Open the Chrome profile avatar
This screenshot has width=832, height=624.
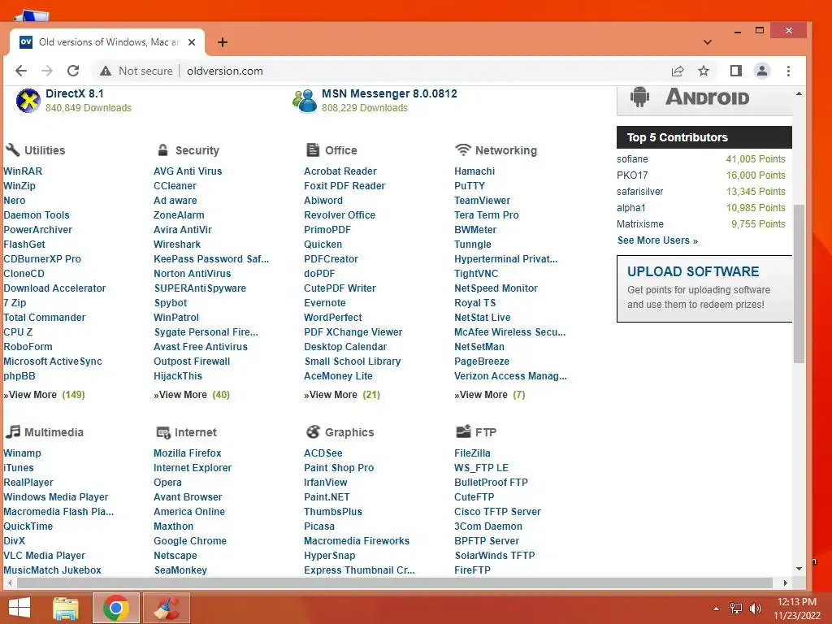pos(762,71)
